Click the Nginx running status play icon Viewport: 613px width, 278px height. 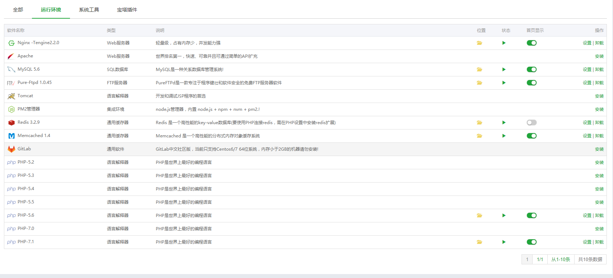[x=504, y=43]
